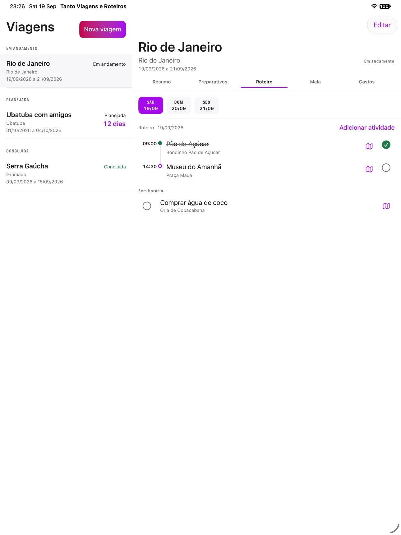Click the Museu do Amanhã activity title
401x535 pixels.
pos(194,167)
